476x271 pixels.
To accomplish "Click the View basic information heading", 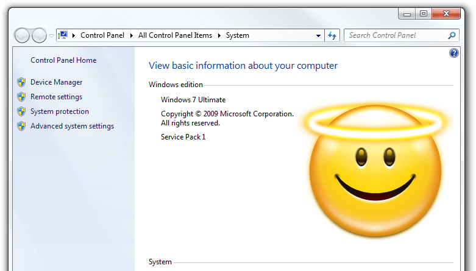I will (243, 66).
